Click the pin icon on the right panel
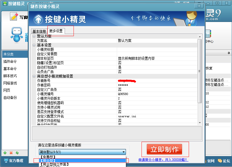 [x=229, y=53]
